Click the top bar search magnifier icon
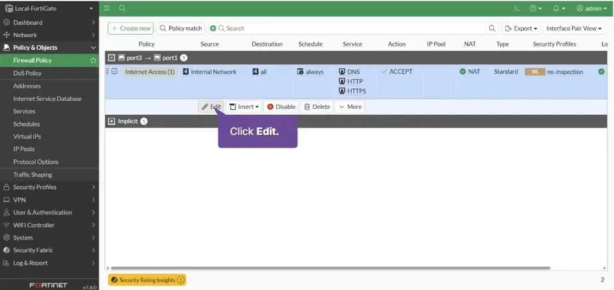This screenshot has height=290, width=614. pos(122,8)
